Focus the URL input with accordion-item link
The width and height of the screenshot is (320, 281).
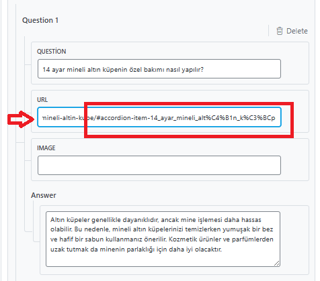click(159, 117)
